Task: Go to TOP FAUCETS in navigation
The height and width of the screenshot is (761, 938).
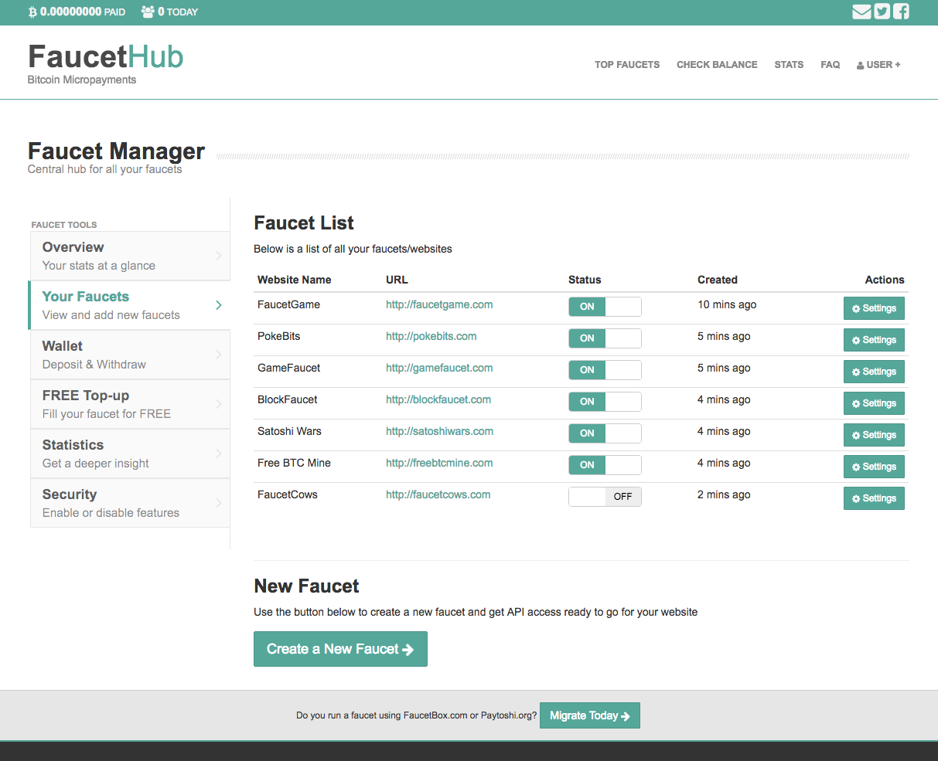Action: pos(627,65)
